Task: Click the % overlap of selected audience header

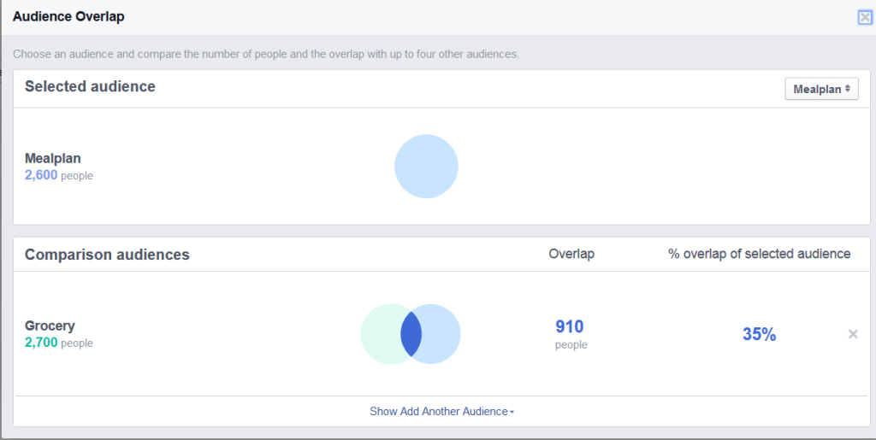Action: click(x=760, y=254)
